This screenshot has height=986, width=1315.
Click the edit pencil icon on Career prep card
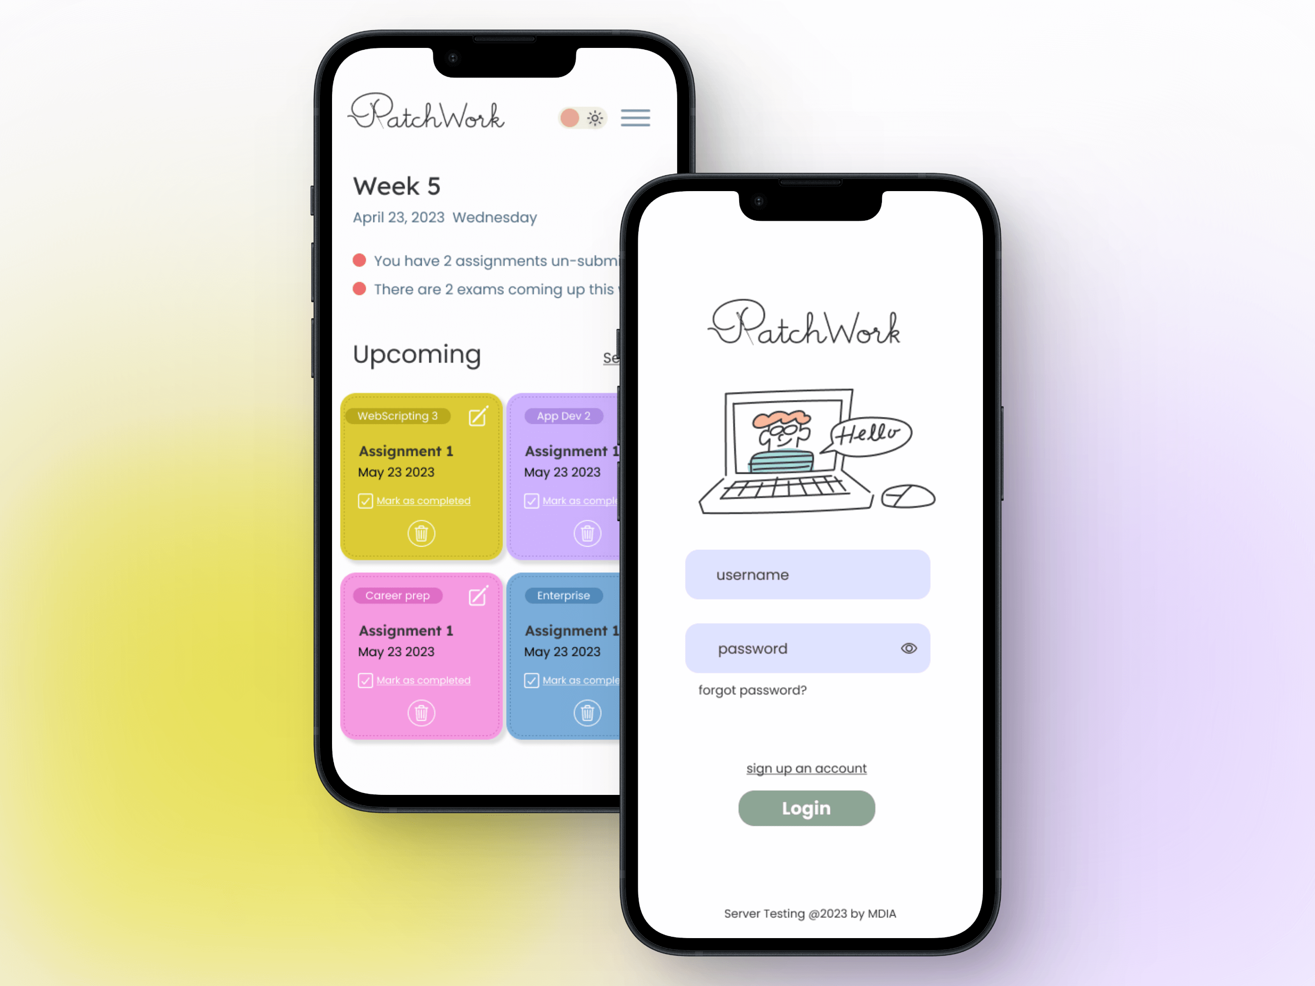pos(475,595)
